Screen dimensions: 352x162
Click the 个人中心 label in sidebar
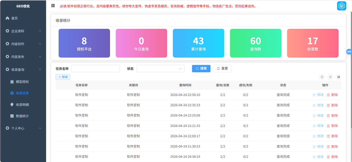pyautogui.click(x=18, y=128)
